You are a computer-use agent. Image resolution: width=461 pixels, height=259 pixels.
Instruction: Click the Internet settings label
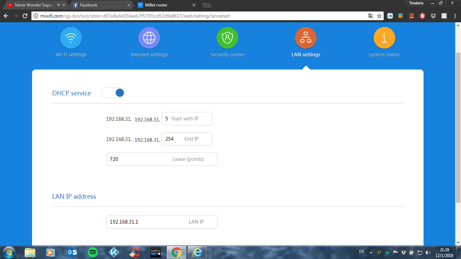click(x=149, y=55)
